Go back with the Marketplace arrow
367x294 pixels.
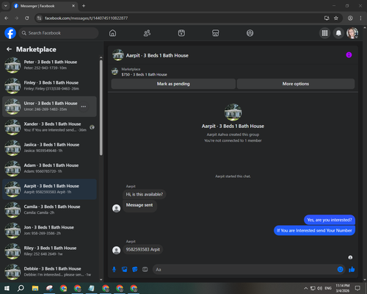(x=9, y=49)
